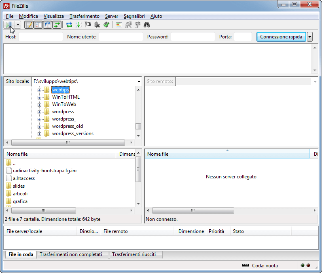Image resolution: width=322 pixels, height=273 pixels.
Task: Open the Site Manager icon
Action: coord(9,25)
